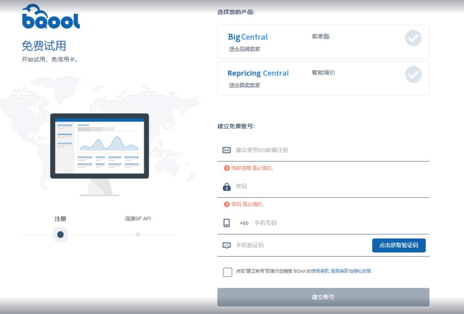Viewport: 464px width, 314px height.
Task: Click 点击获取验证码 button
Action: click(x=399, y=245)
